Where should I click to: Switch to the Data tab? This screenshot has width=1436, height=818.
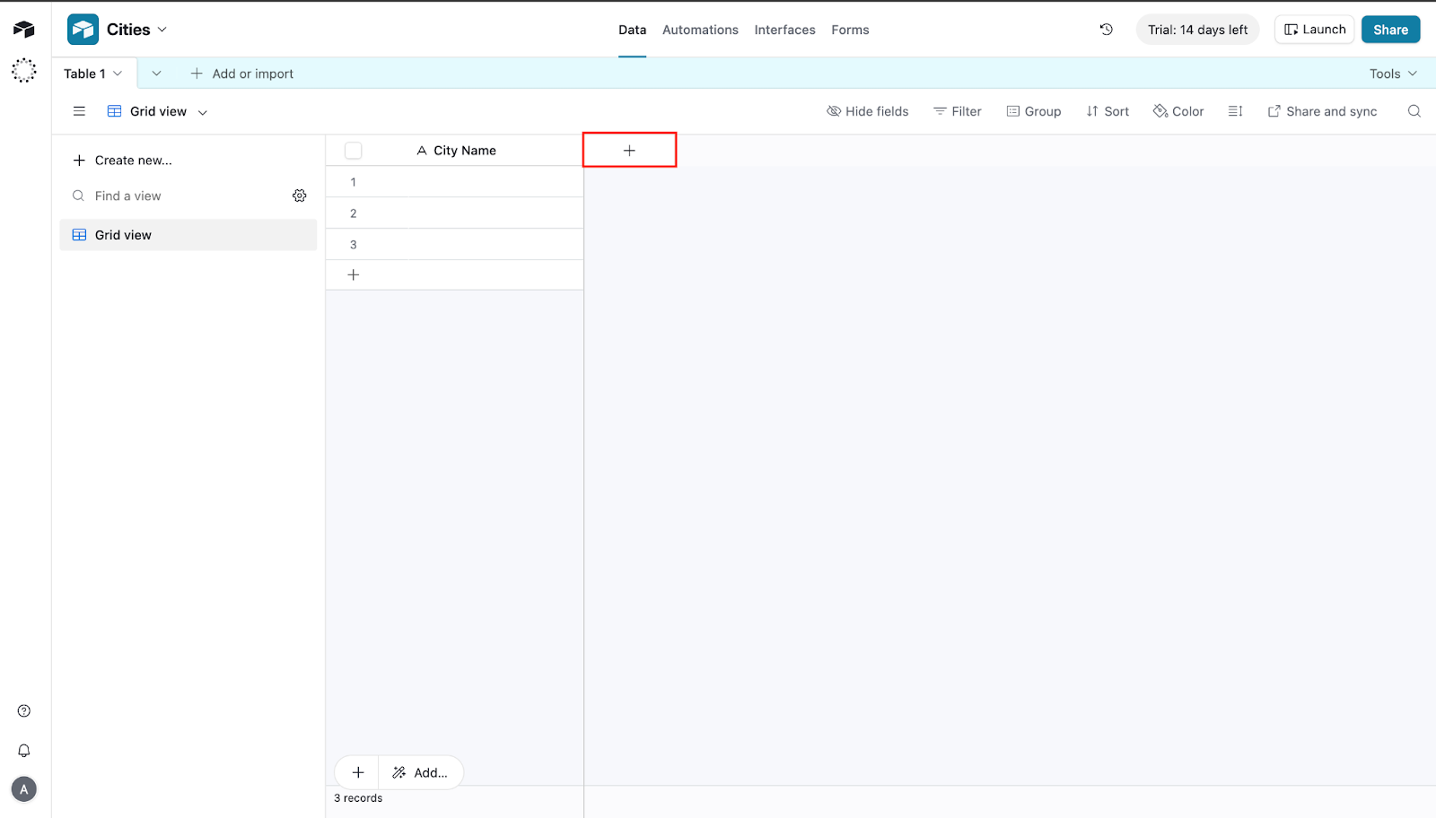[633, 30]
